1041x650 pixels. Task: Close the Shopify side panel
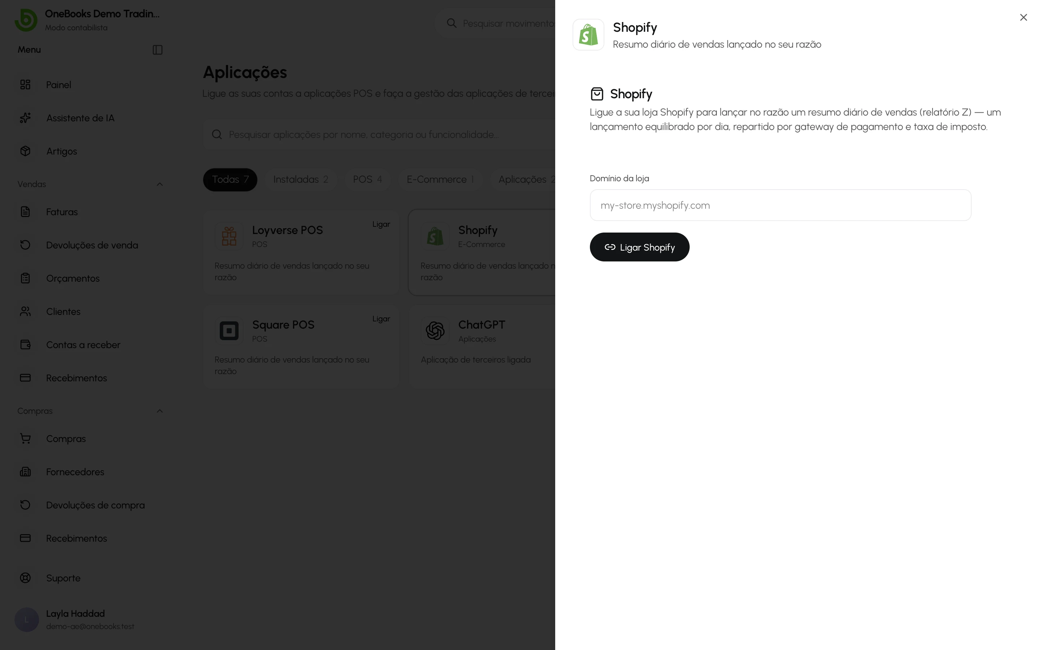[1023, 17]
